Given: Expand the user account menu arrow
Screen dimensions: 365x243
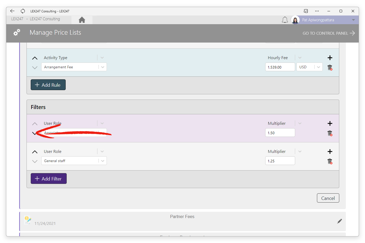Looking at the screenshot, I should coord(353,20).
